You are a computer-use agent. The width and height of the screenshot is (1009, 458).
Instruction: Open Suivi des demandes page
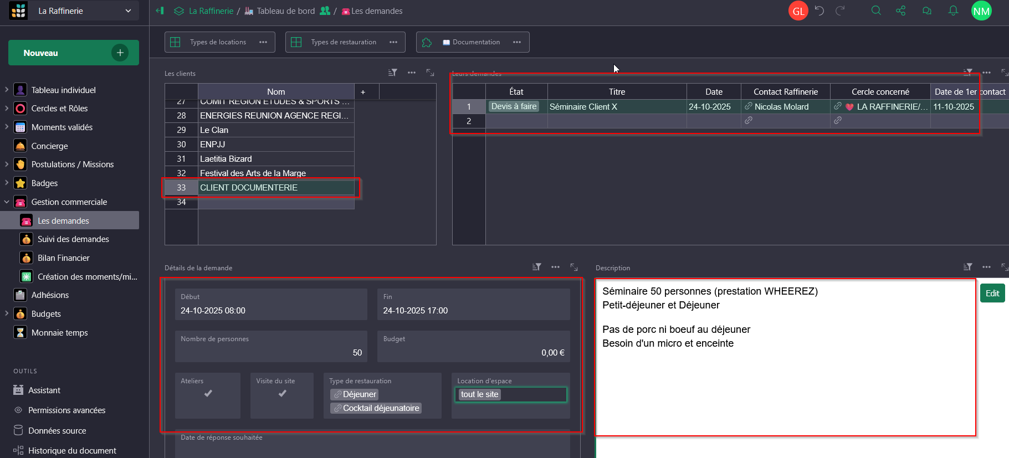pyautogui.click(x=73, y=239)
